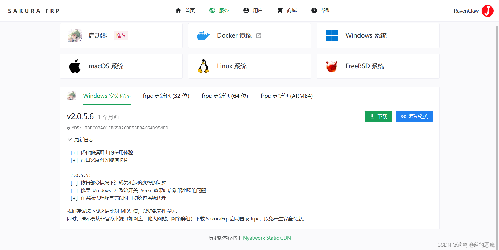Click the 在系统代理配置错误时自动绕过系统代理 line
Screen dimensions: 499x250
118,198
